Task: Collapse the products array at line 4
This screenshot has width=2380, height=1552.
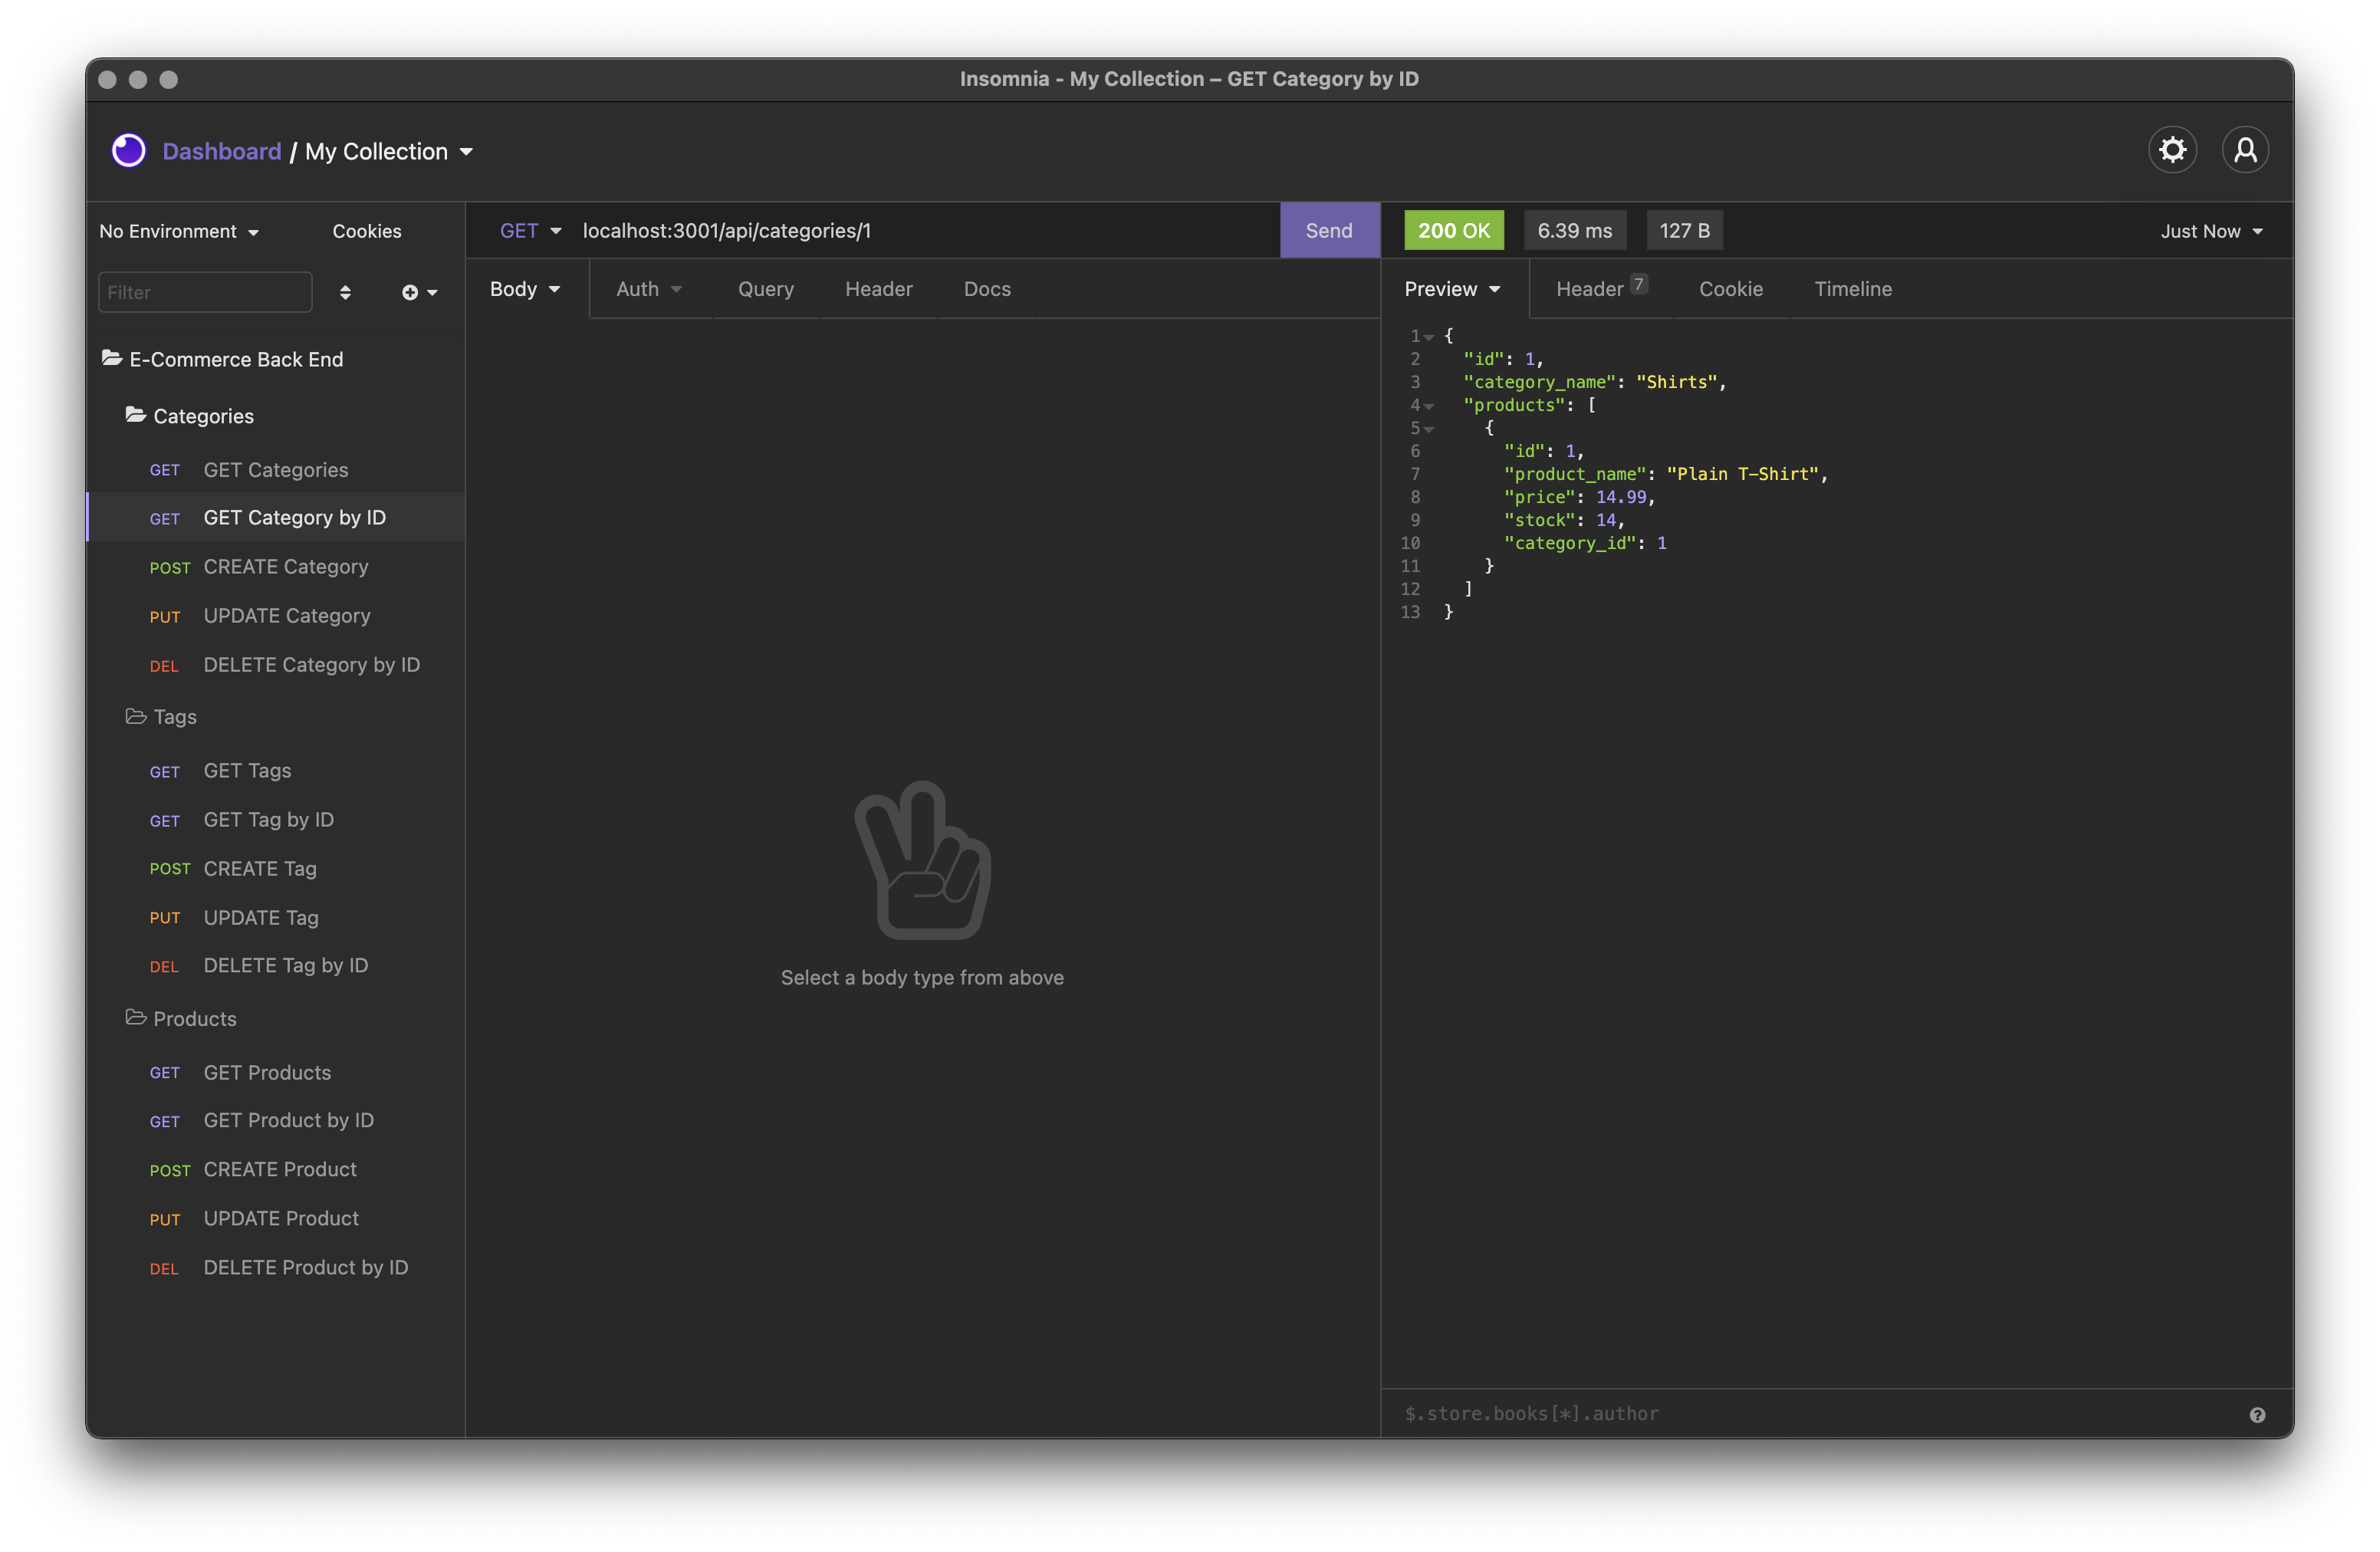Action: click(x=1429, y=406)
